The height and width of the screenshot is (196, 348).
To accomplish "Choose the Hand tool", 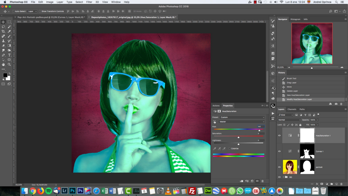I will (x=3, y=65).
